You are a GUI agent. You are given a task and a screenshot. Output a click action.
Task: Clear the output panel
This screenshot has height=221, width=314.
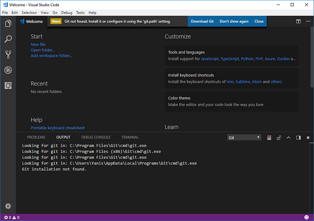[269, 137]
